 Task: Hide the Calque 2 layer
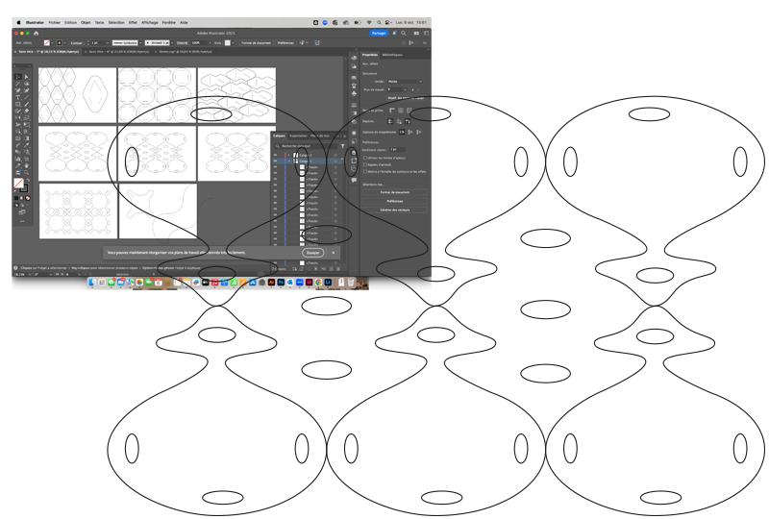277,154
